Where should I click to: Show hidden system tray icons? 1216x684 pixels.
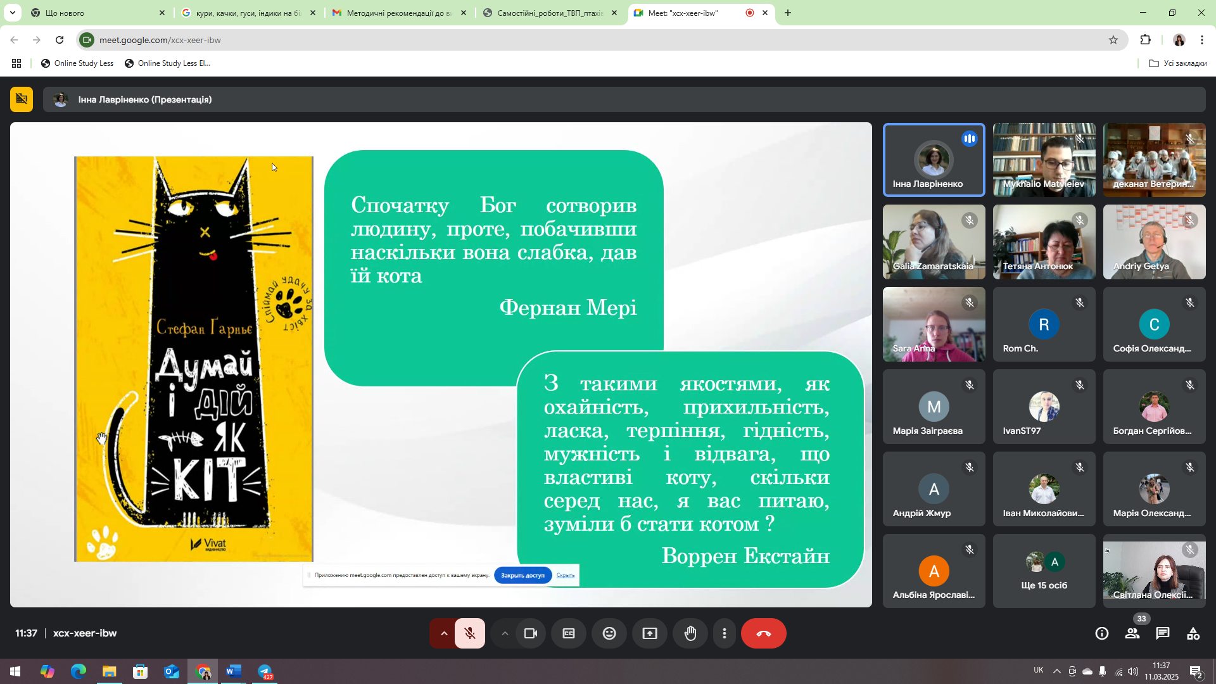pos(1056,671)
